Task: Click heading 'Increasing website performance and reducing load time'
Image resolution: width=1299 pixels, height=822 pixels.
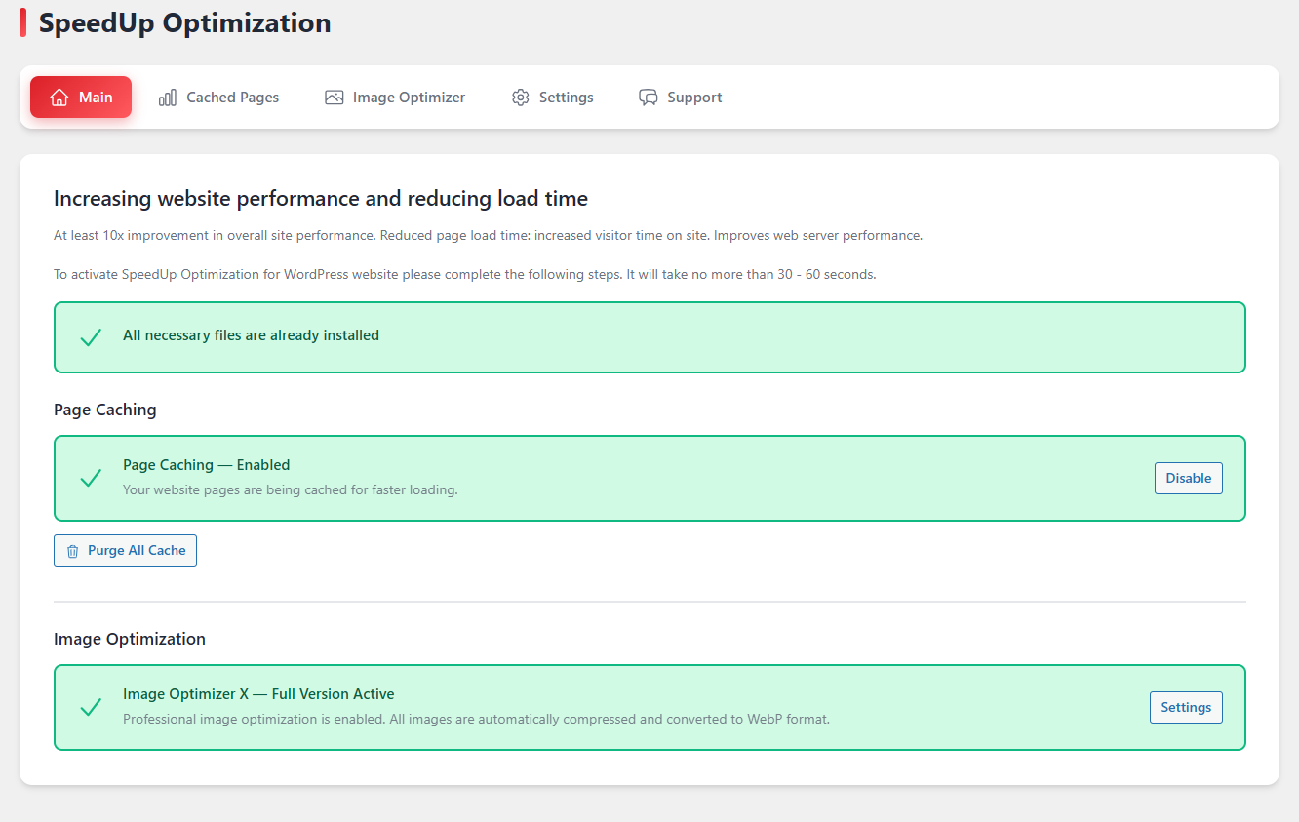Action: click(321, 199)
